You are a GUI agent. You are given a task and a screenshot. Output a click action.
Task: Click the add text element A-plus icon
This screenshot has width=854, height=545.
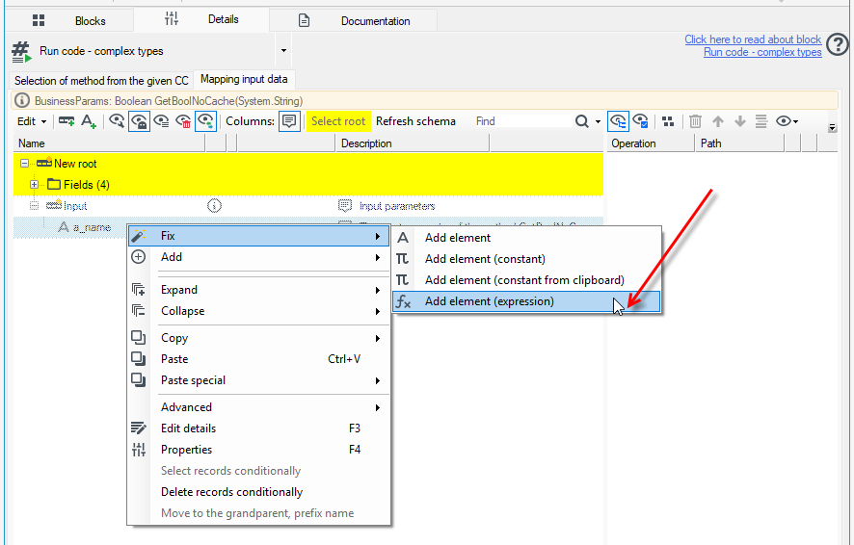tap(89, 121)
